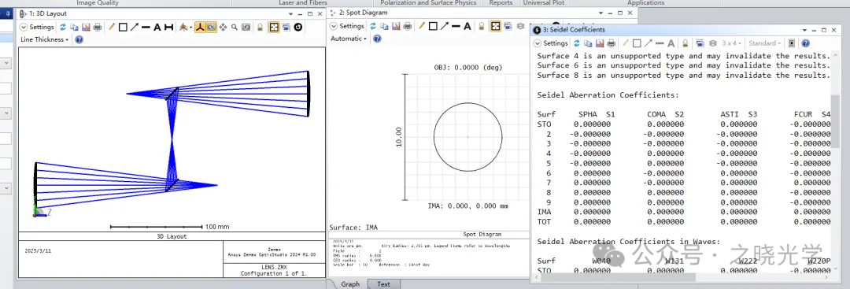Select the Graph tab
850x289 pixels.
tap(350, 284)
